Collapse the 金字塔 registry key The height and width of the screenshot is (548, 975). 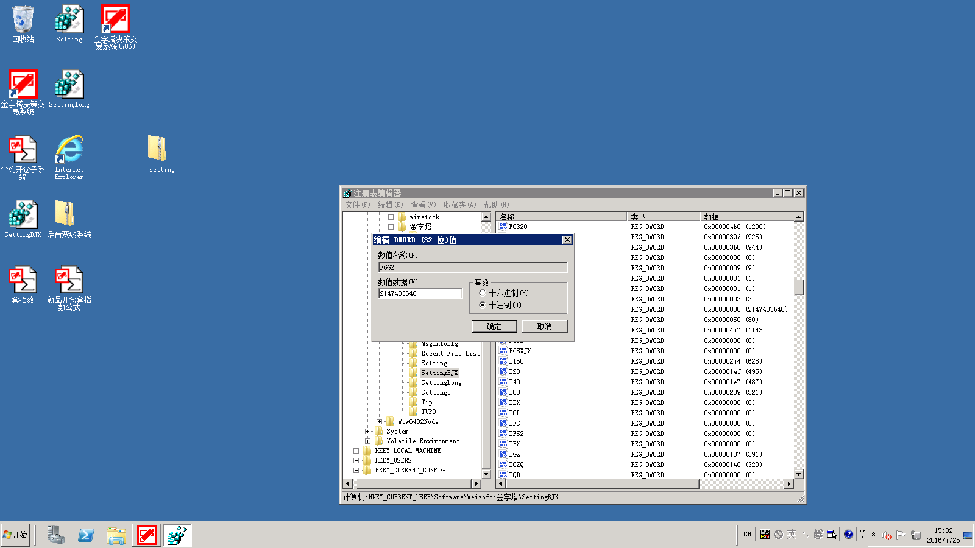click(x=391, y=227)
